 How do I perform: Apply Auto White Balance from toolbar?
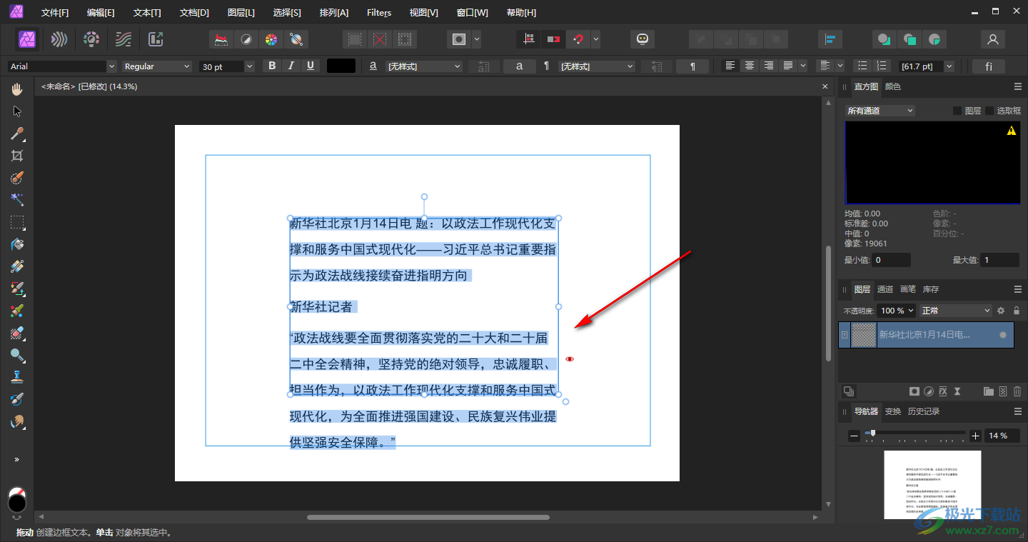(x=296, y=39)
